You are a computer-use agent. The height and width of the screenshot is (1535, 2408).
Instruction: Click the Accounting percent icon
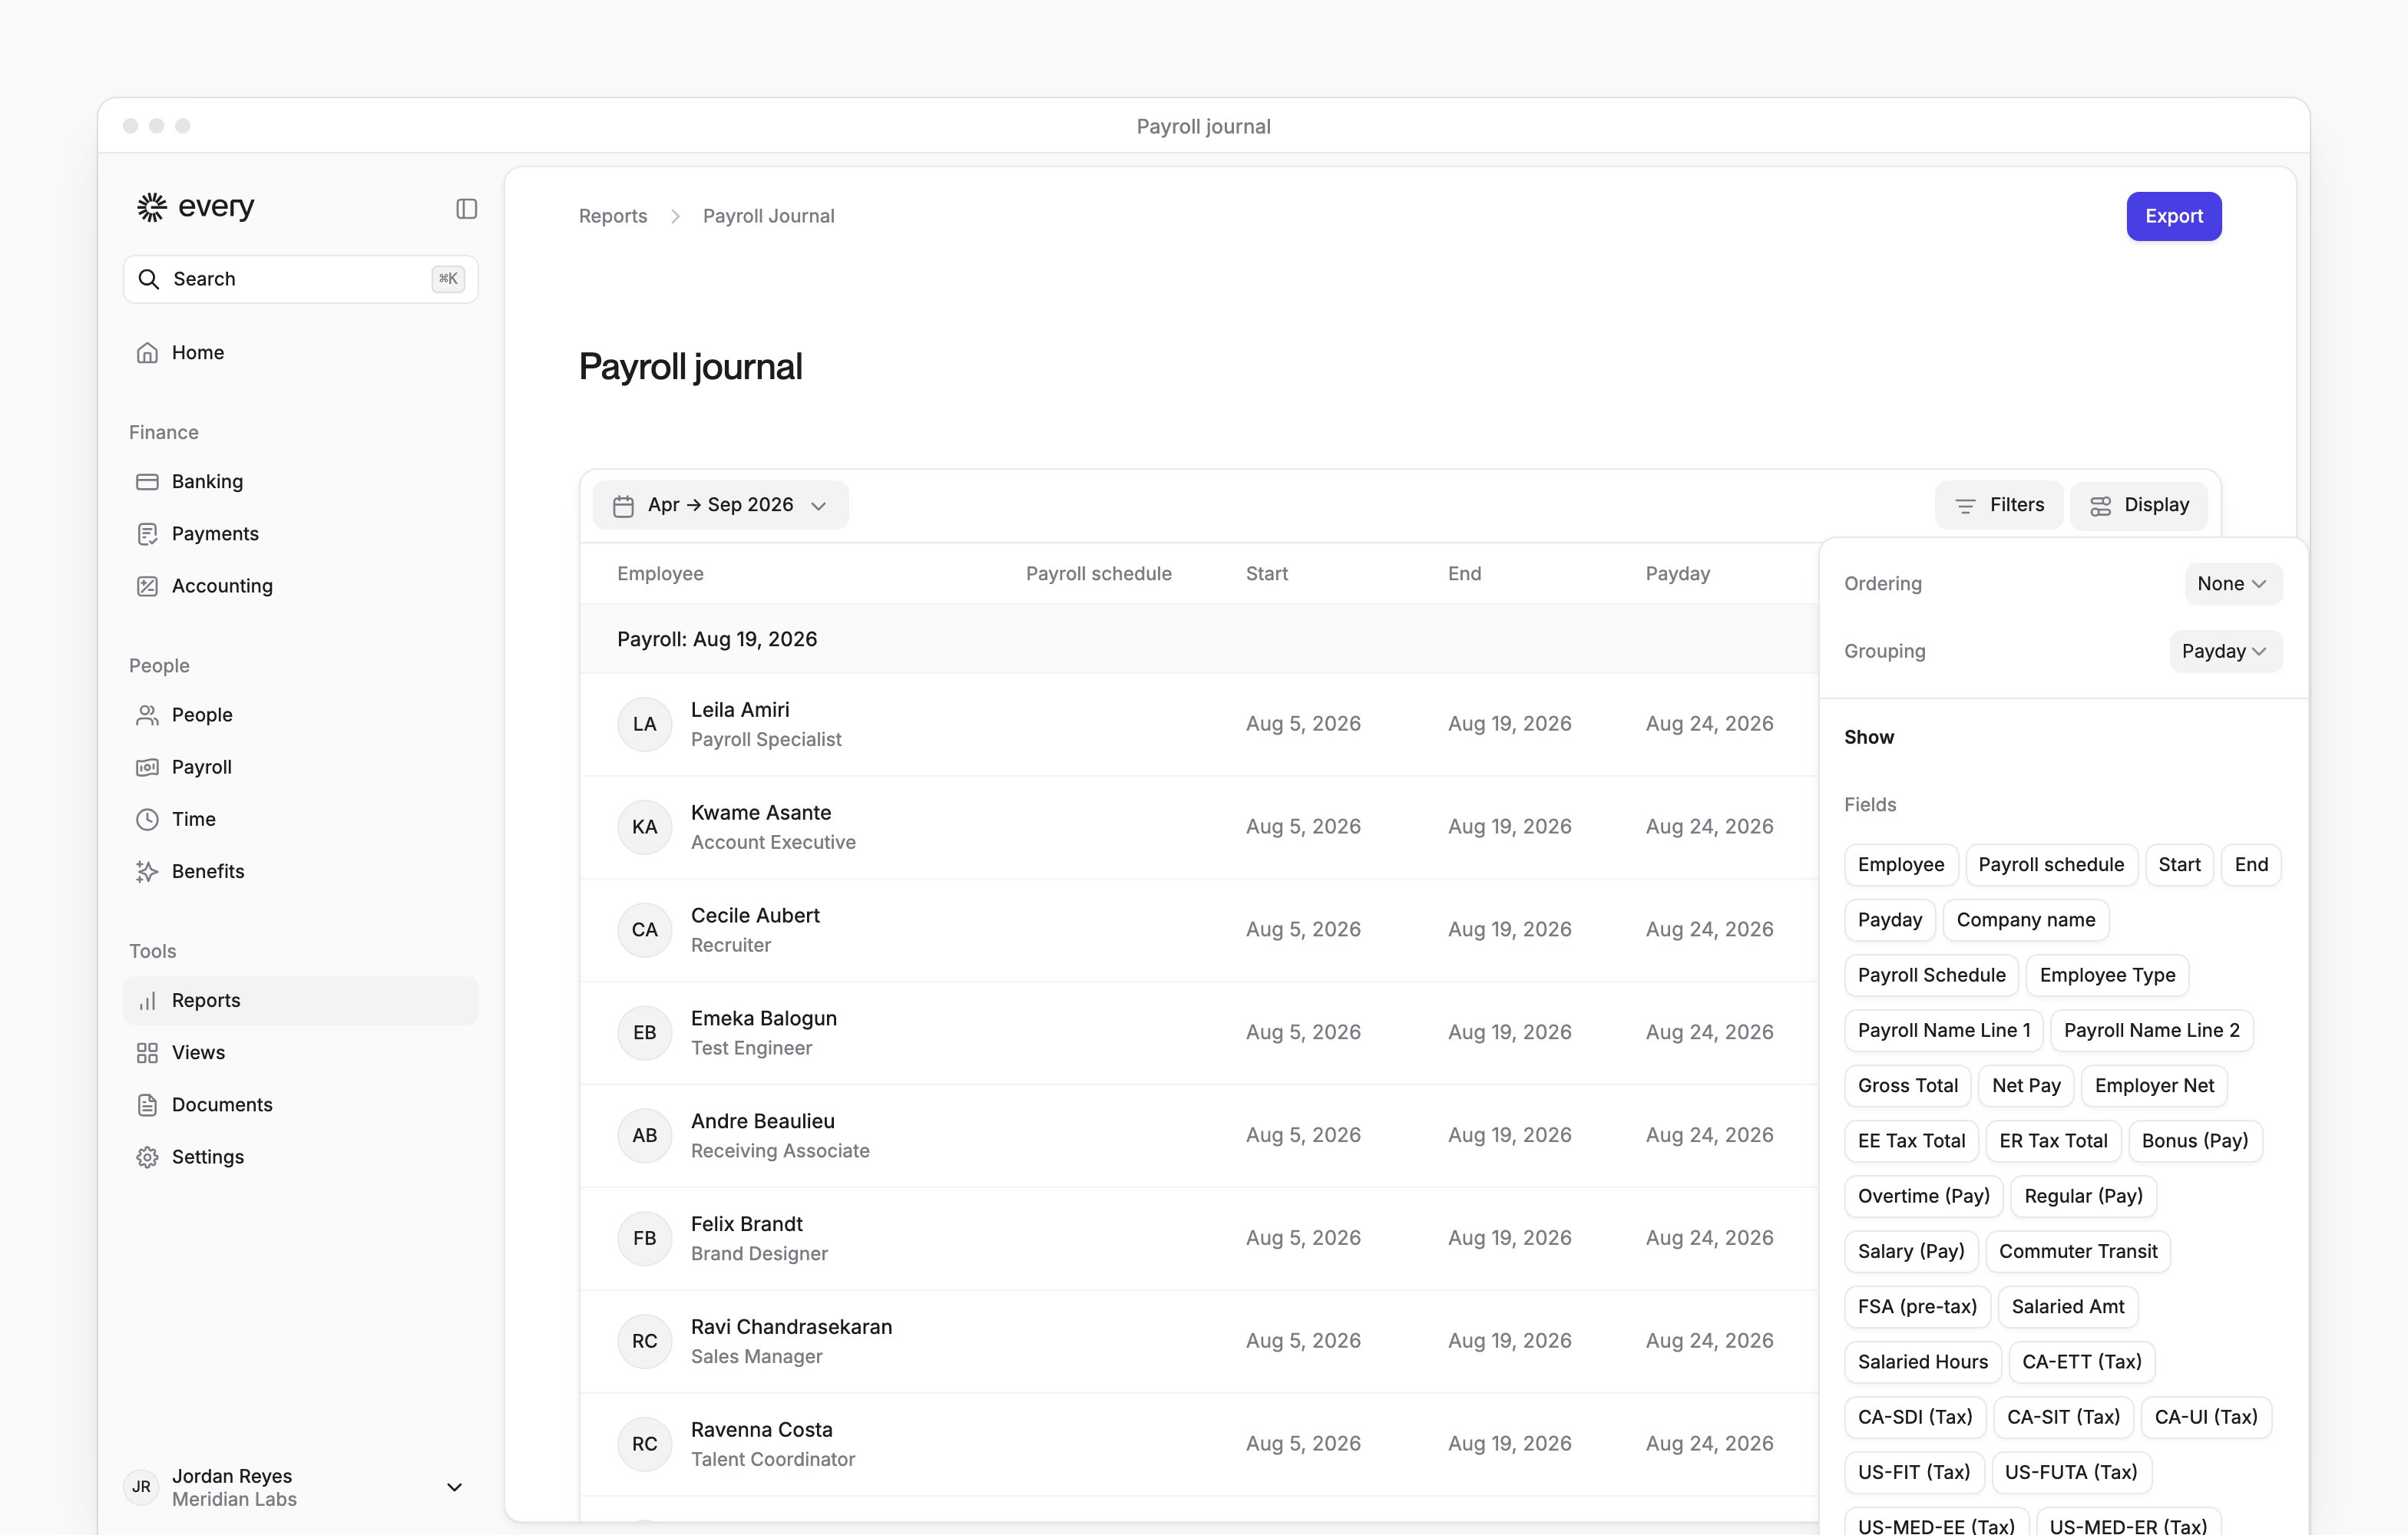coord(147,586)
